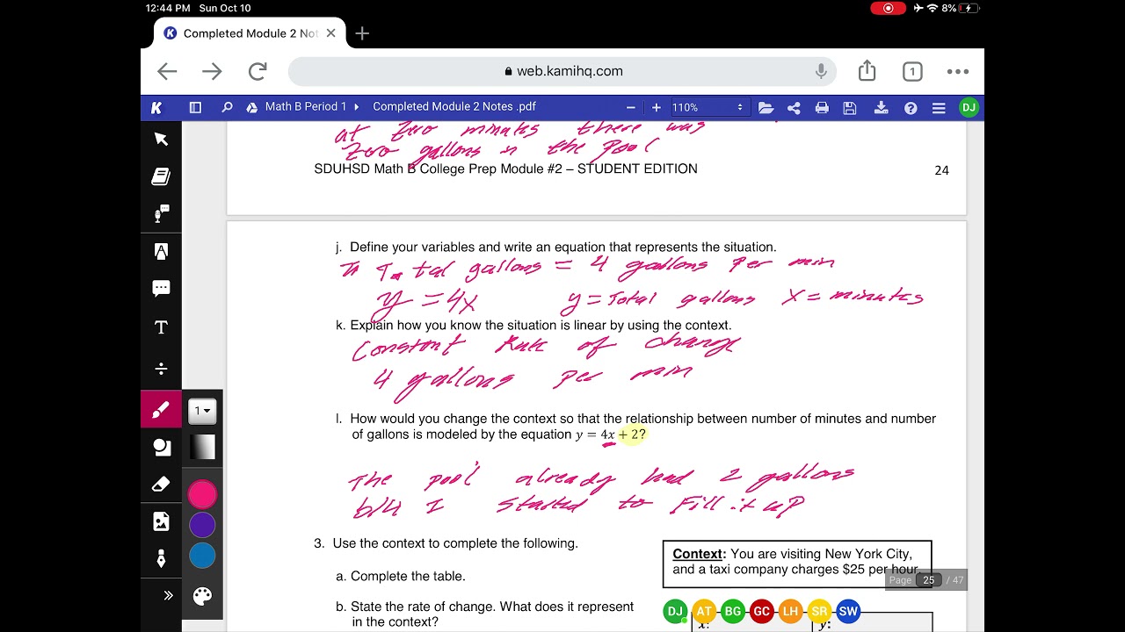The width and height of the screenshot is (1125, 632).
Task: Open the stroke thickness dropdown showing 1
Action: point(202,410)
